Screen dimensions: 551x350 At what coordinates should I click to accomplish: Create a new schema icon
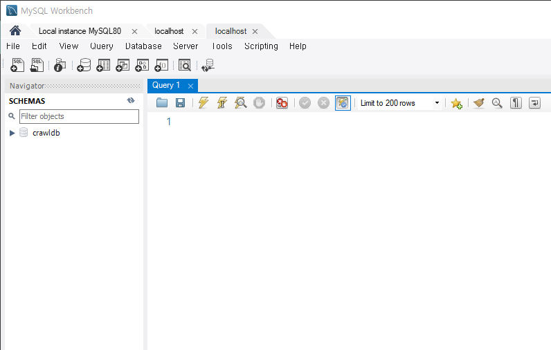pyautogui.click(x=84, y=65)
